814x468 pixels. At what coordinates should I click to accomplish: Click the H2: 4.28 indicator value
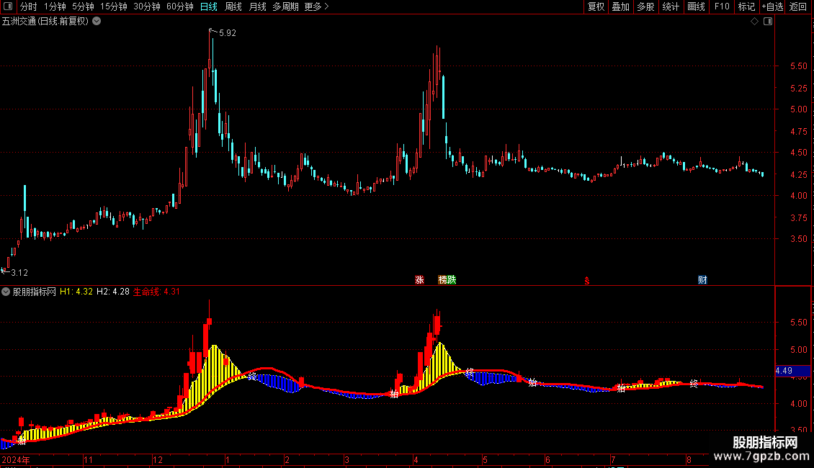pyautogui.click(x=113, y=292)
